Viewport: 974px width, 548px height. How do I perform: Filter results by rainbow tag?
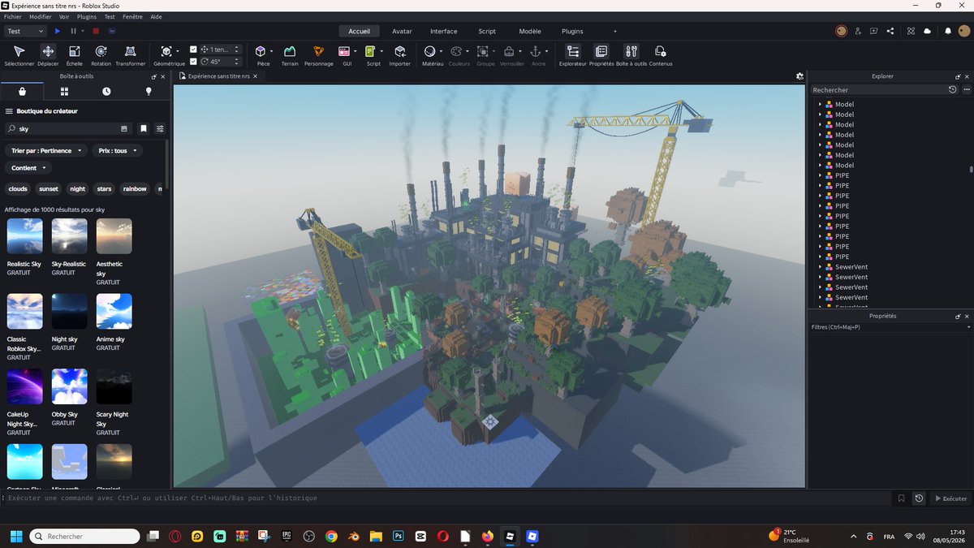click(135, 189)
